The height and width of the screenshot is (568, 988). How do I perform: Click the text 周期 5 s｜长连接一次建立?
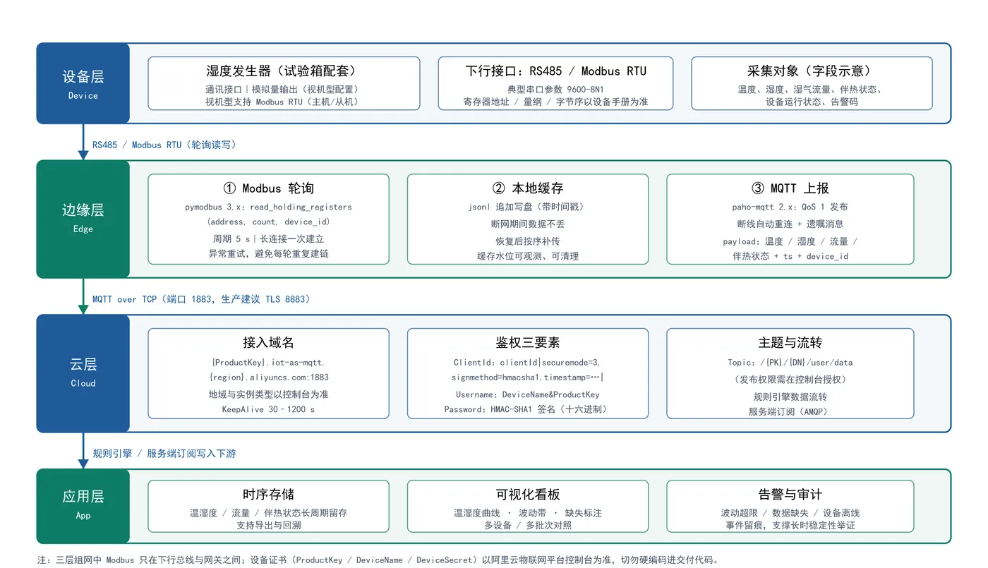coord(269,239)
